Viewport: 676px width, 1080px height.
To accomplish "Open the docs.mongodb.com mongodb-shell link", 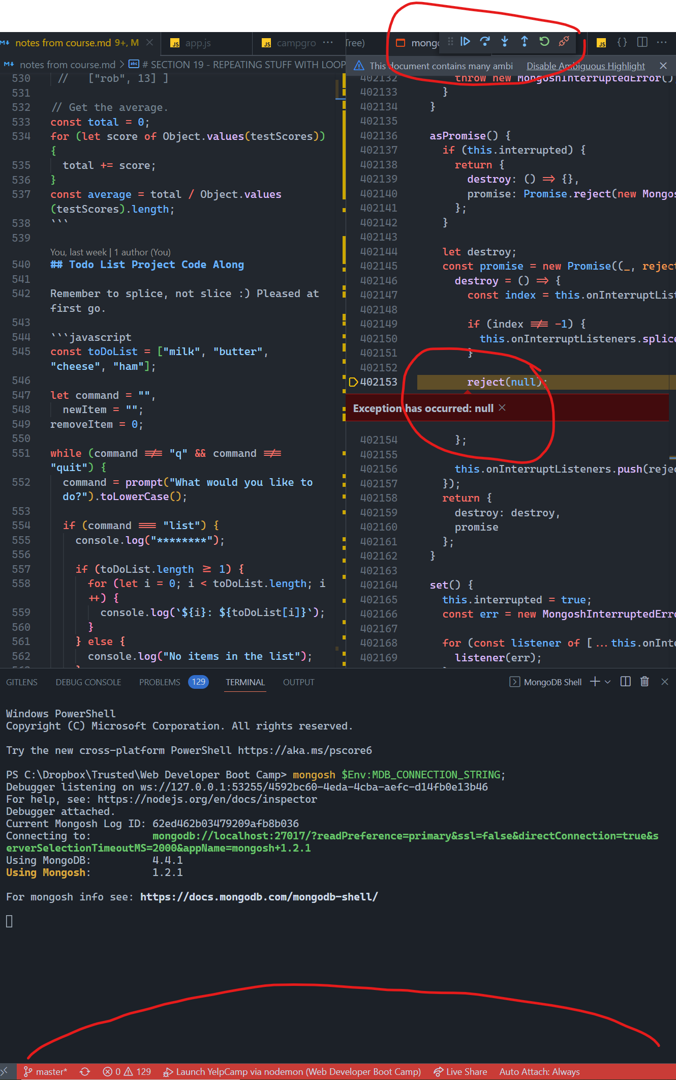I will coord(259,897).
